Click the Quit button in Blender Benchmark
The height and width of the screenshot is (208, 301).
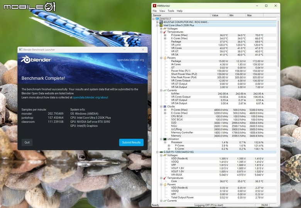(x=27, y=142)
